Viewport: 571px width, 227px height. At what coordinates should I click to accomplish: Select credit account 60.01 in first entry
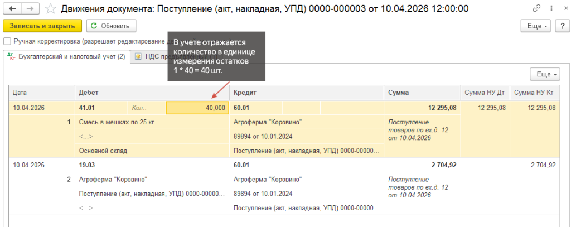point(255,108)
